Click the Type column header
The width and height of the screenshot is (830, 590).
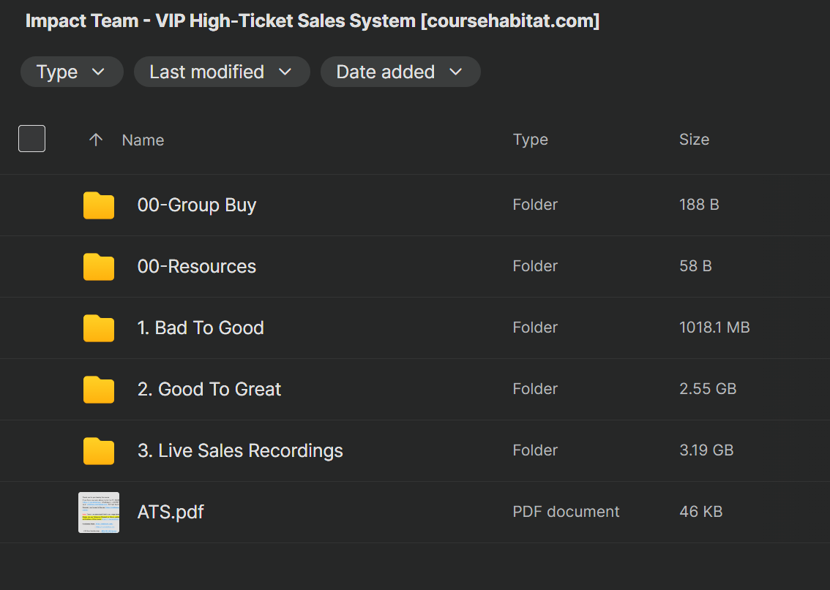(531, 140)
